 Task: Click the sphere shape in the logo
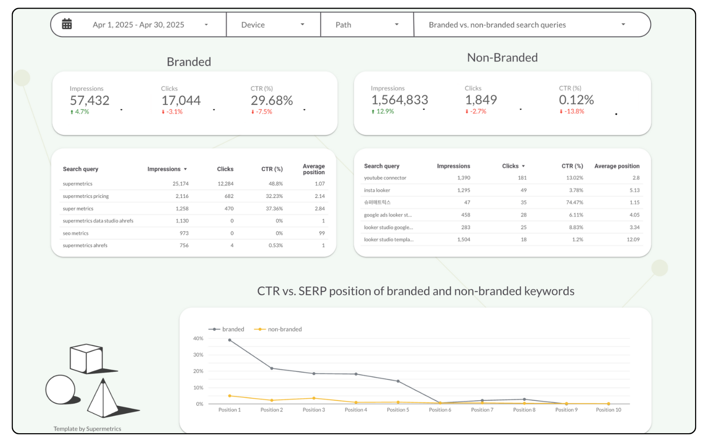tap(60, 390)
